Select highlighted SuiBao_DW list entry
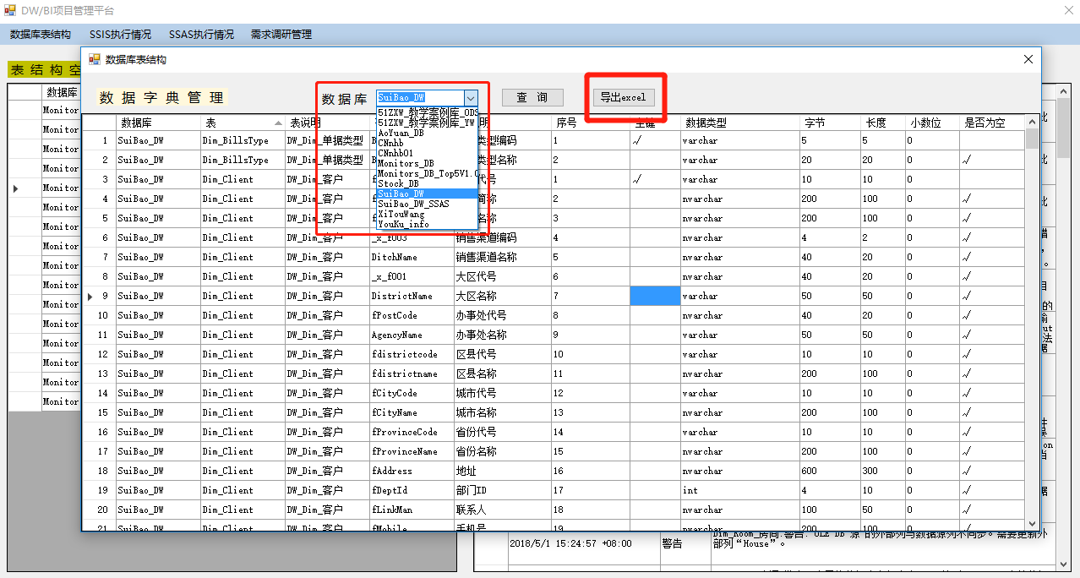The width and height of the screenshot is (1080, 578). 428,194
